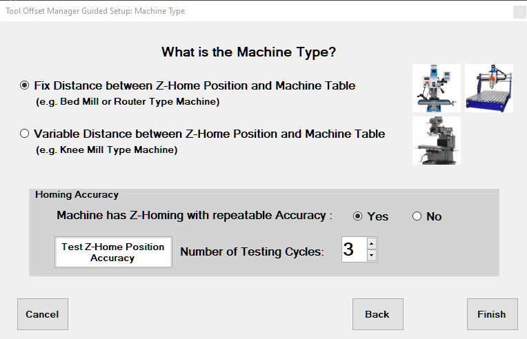Finish the guided setup
This screenshot has width=527, height=339.
point(492,314)
